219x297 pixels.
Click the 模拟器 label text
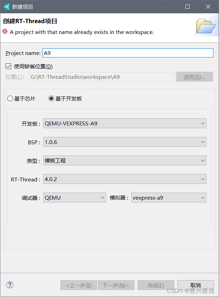119,198
